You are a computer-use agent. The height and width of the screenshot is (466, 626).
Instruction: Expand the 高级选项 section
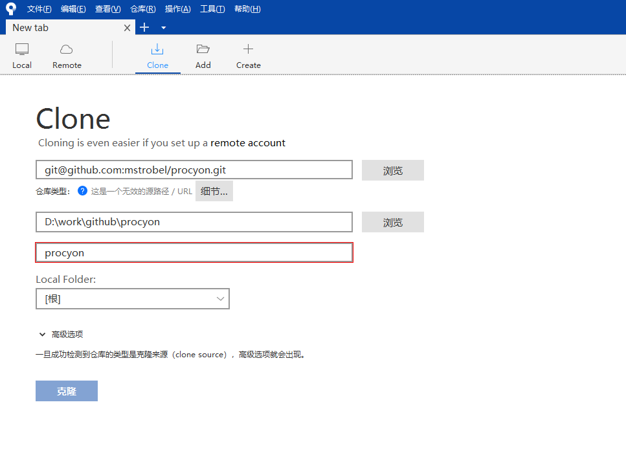pyautogui.click(x=43, y=335)
